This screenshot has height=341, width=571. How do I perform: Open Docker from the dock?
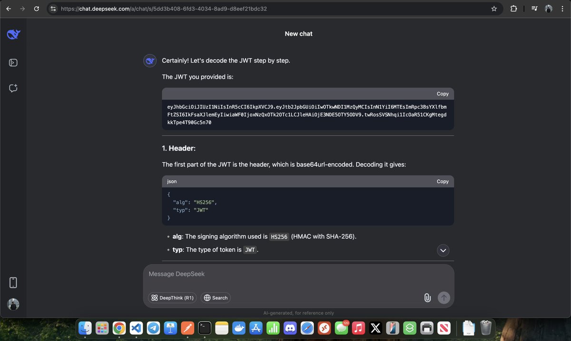(x=239, y=328)
